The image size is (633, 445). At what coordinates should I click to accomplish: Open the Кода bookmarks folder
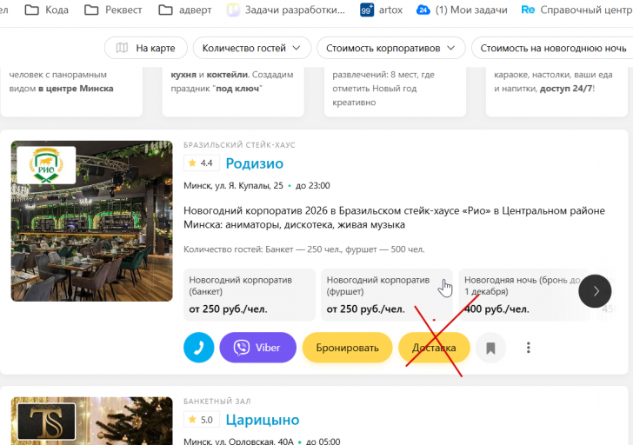click(47, 10)
